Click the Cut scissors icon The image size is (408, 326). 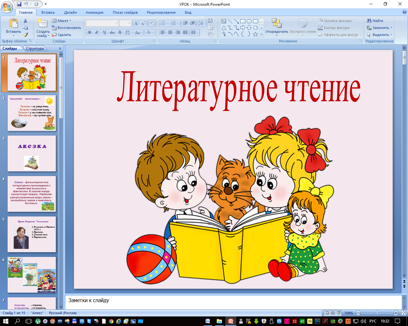click(x=25, y=21)
